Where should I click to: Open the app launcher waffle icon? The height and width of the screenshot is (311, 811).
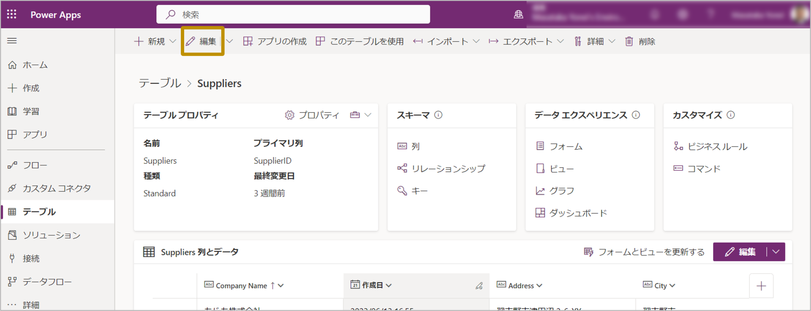click(x=12, y=14)
